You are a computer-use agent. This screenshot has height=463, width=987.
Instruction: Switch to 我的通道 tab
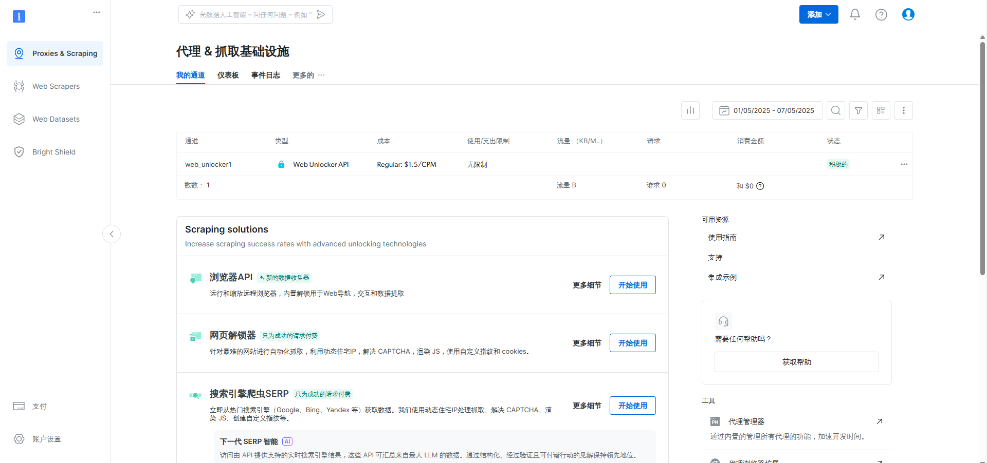(x=191, y=75)
